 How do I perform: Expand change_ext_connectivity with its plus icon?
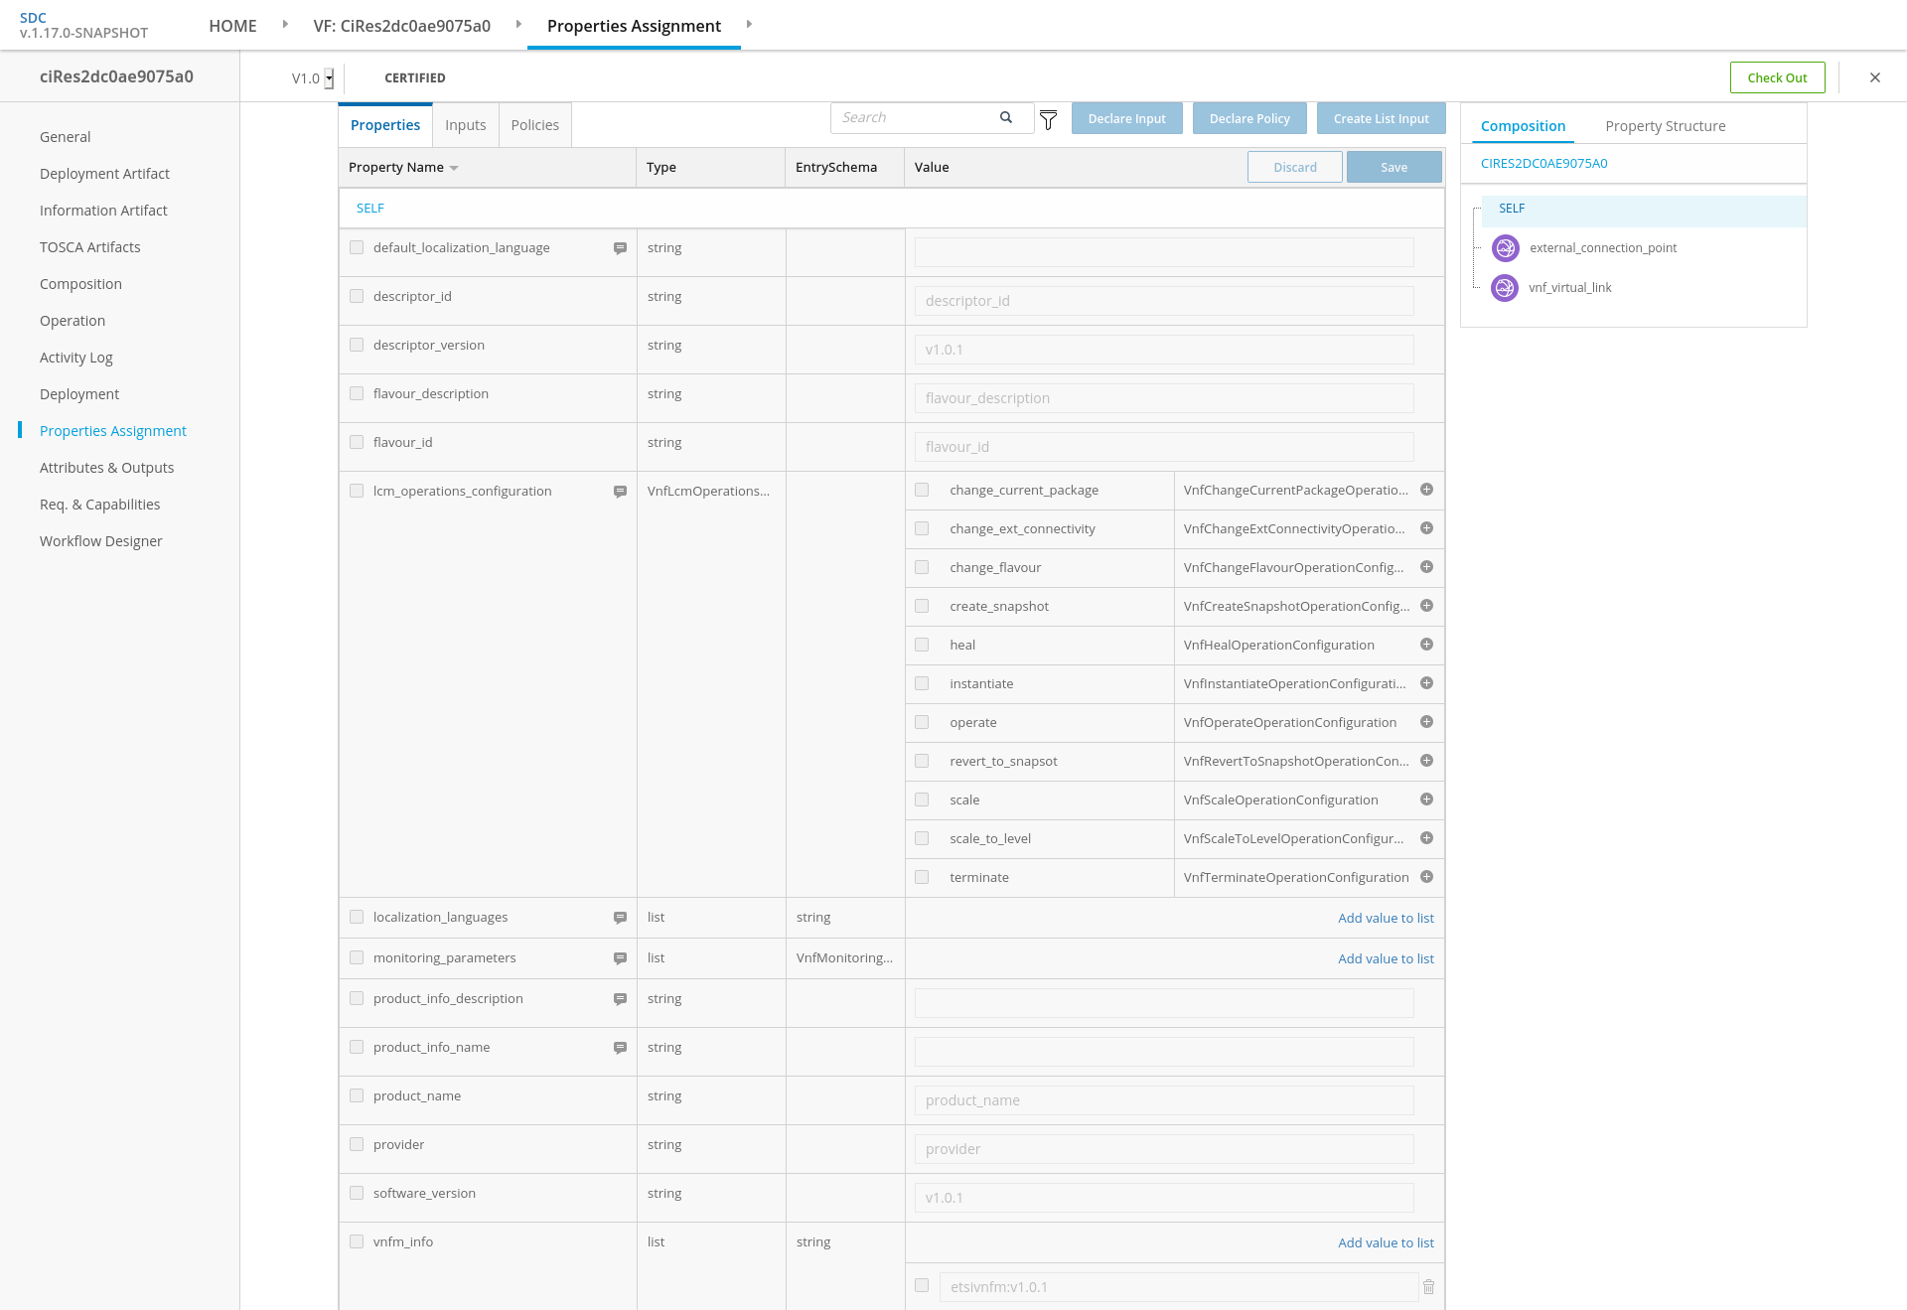tap(1426, 528)
